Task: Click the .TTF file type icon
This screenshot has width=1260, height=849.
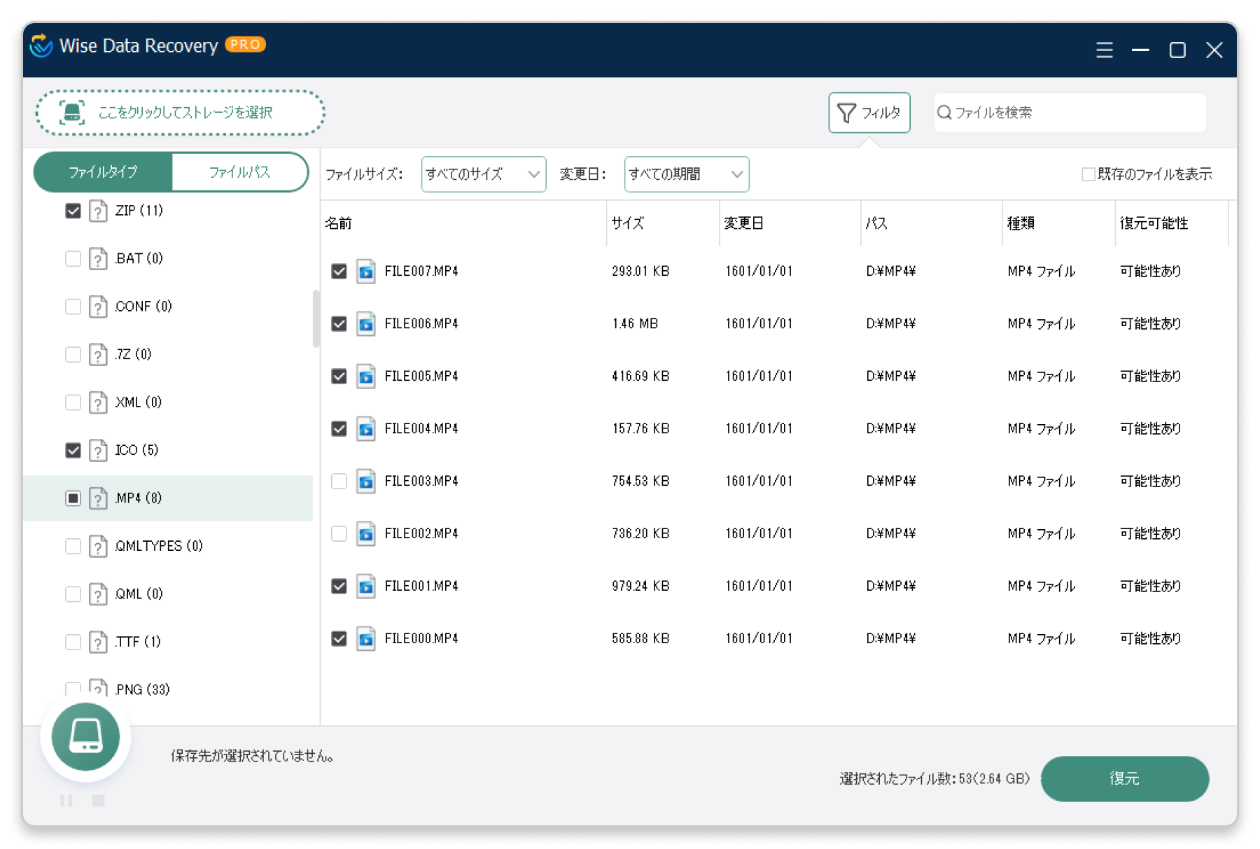Action: (x=98, y=642)
